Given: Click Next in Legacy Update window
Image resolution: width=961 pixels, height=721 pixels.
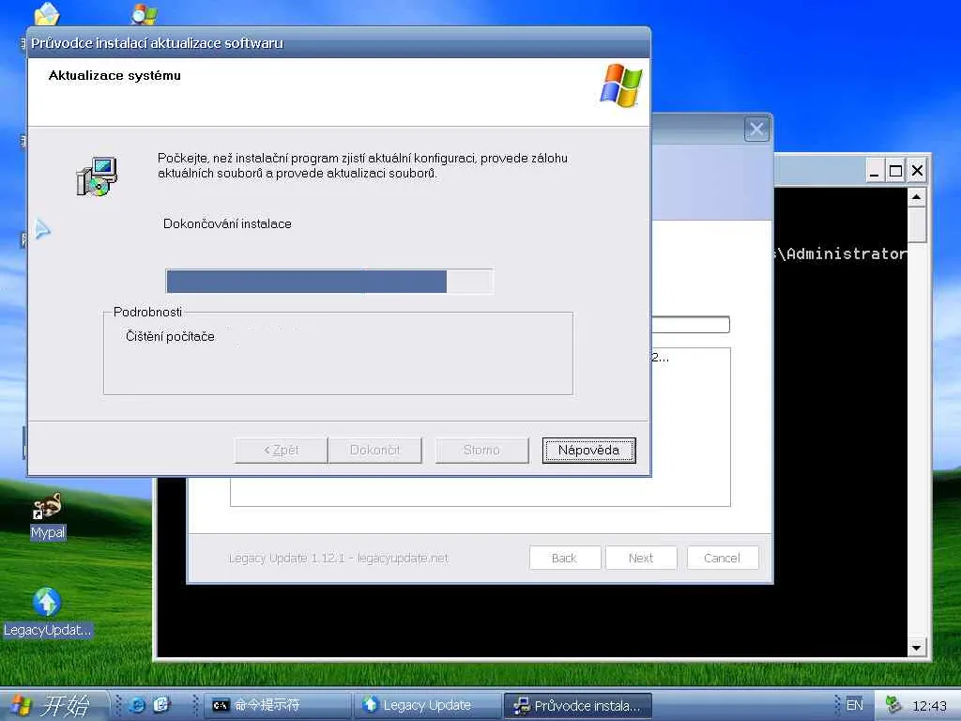Looking at the screenshot, I should tap(641, 558).
